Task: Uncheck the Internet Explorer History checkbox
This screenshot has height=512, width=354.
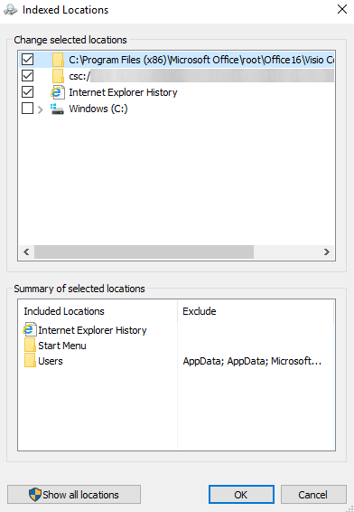Action: [27, 92]
